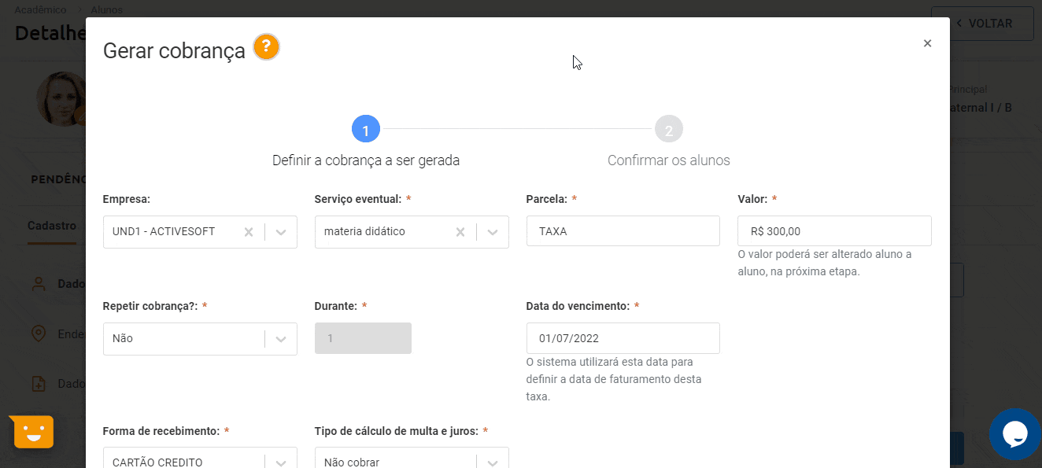Open the blue chat bubble widget
The width and height of the screenshot is (1042, 468).
point(1014,434)
